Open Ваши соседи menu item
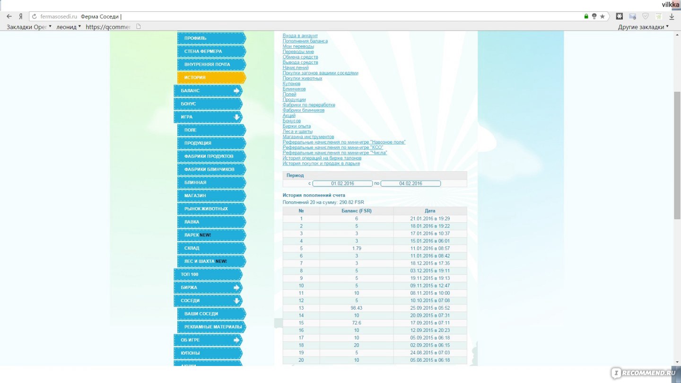 tap(211, 314)
